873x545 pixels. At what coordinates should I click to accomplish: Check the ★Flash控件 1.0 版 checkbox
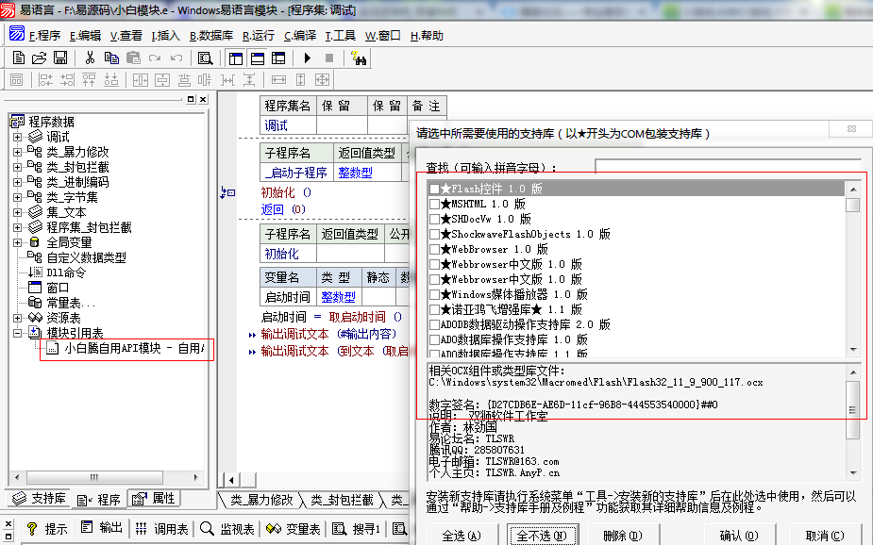click(x=434, y=190)
